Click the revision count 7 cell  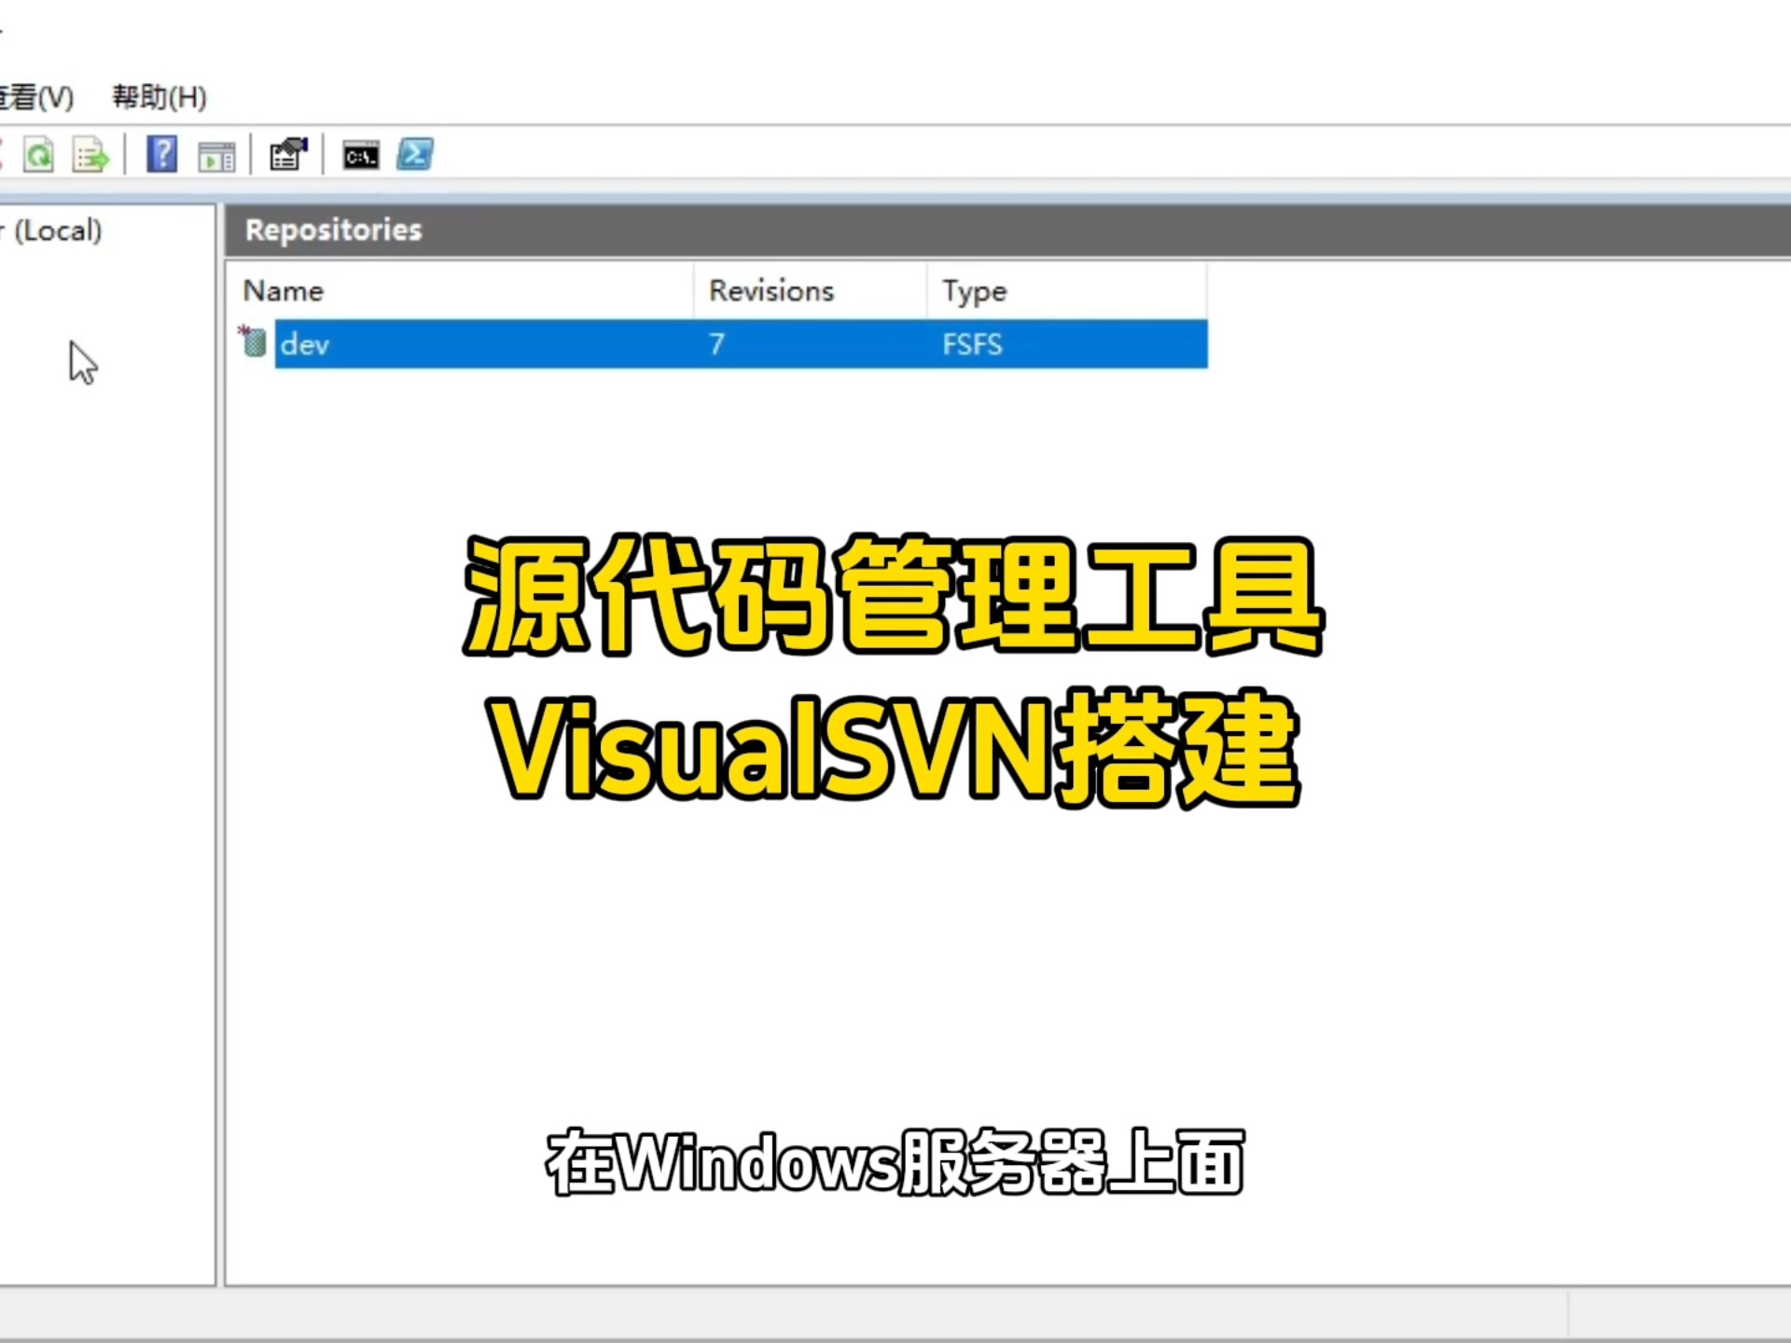point(716,344)
